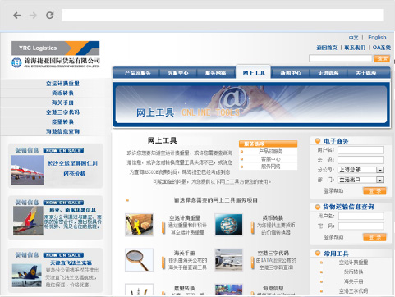The height and width of the screenshot is (297, 395).
Task: Click the 海港信息查询 sidebar link
Action: 62,131
